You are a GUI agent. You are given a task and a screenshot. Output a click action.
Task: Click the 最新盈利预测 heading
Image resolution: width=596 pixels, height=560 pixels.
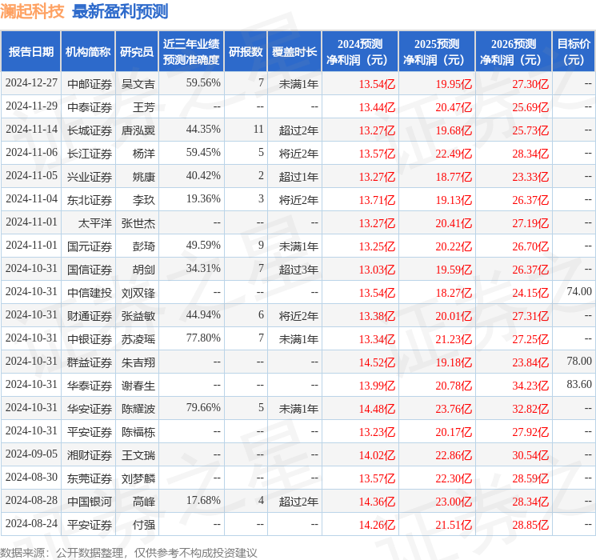click(120, 11)
